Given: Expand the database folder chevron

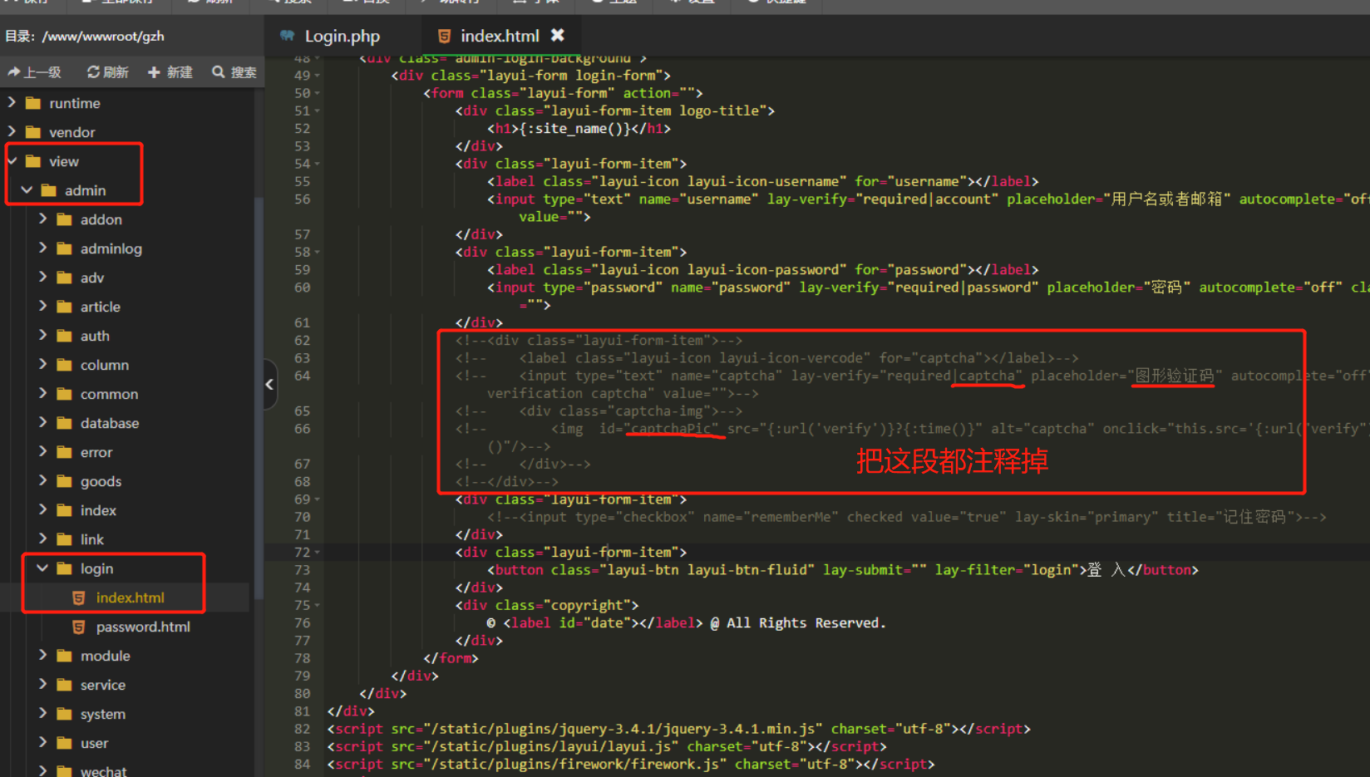Looking at the screenshot, I should (x=42, y=423).
